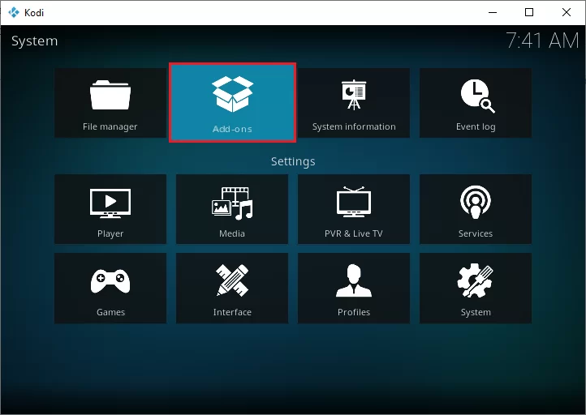Open PVR & Live TV television icon
The width and height of the screenshot is (586, 415).
[x=354, y=202]
